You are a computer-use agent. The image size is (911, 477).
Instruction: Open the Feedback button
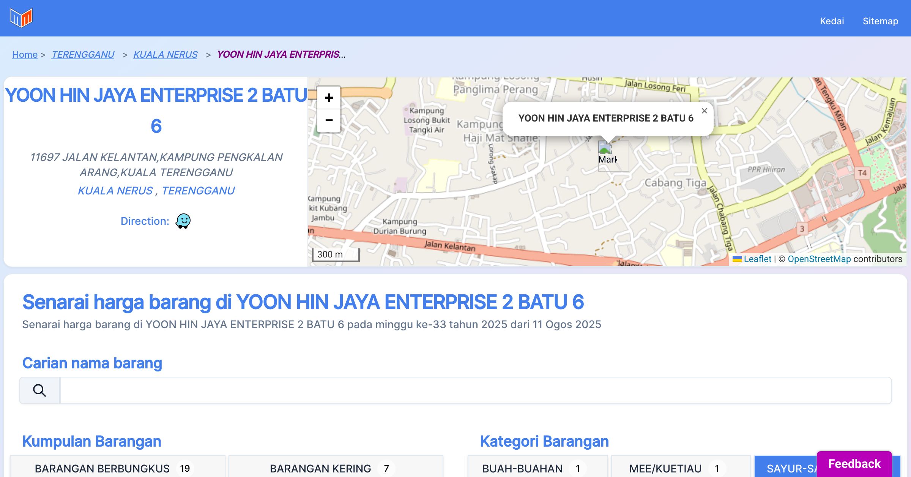854,464
